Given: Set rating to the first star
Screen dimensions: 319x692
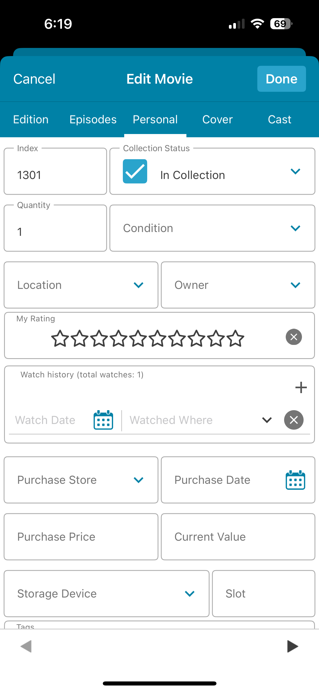Looking at the screenshot, I should tap(60, 338).
